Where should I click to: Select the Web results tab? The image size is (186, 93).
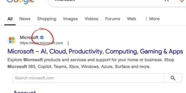point(131,19)
